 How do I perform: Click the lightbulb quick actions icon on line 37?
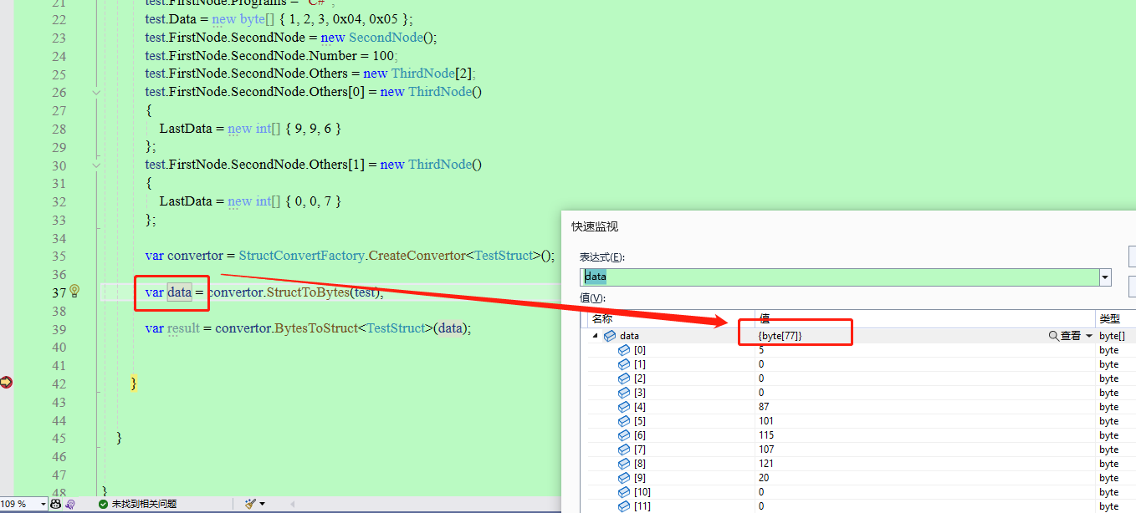[74, 291]
